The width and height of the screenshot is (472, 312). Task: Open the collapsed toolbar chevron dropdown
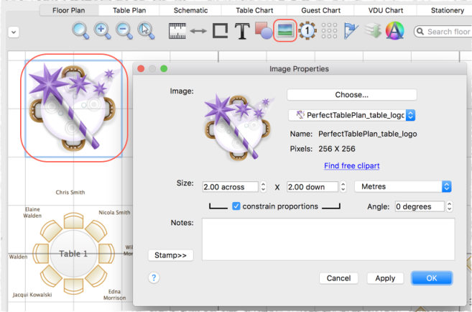14,32
